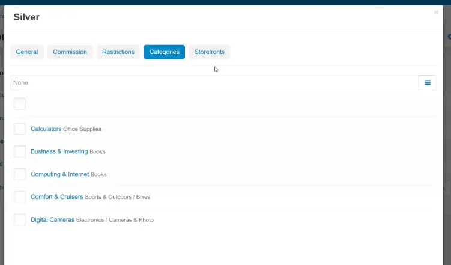Select the Categories tab
The height and width of the screenshot is (265, 451).
(x=164, y=52)
